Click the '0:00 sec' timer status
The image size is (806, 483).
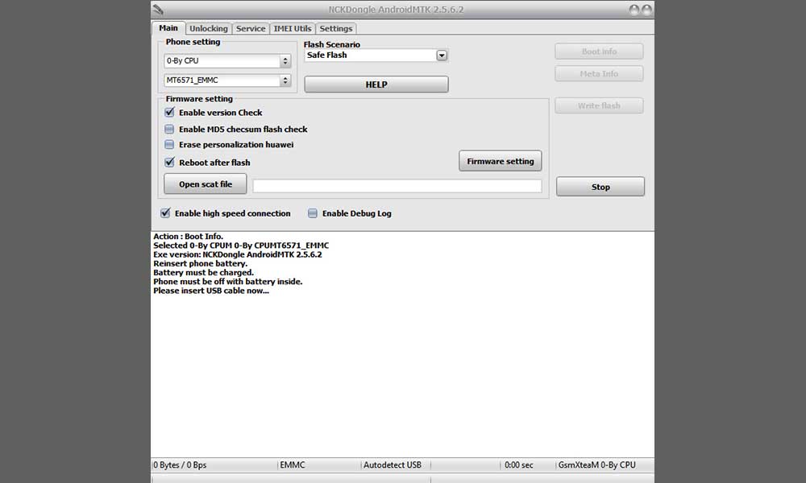tap(518, 465)
